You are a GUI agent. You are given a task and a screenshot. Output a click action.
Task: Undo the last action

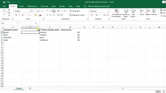coord(9,2)
